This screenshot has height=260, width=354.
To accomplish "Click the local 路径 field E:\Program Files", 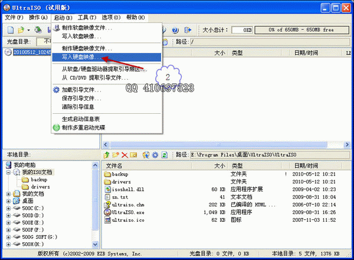I will pyautogui.click(x=270, y=155).
